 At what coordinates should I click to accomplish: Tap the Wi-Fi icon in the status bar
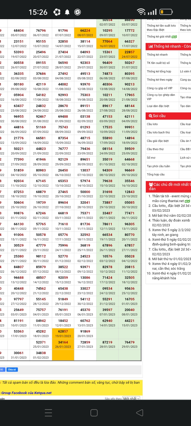tap(141, 12)
